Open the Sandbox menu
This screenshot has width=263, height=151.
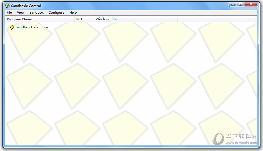tap(36, 13)
